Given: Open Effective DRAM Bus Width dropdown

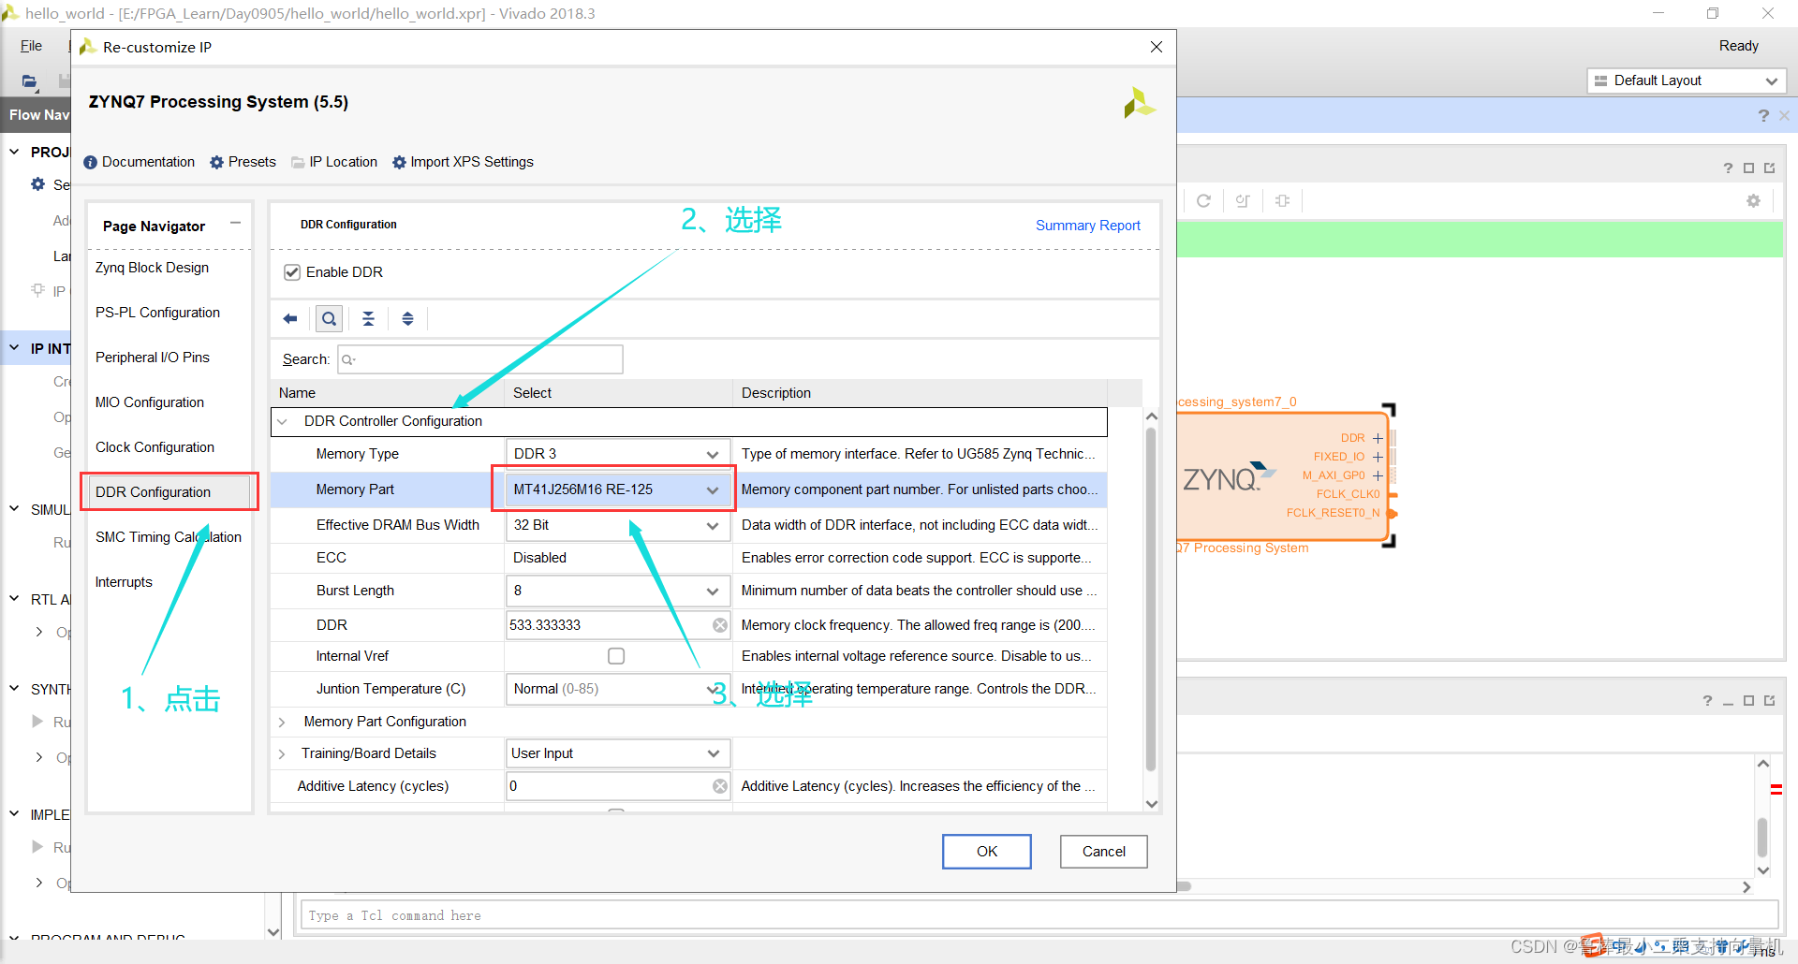Looking at the screenshot, I should point(618,525).
